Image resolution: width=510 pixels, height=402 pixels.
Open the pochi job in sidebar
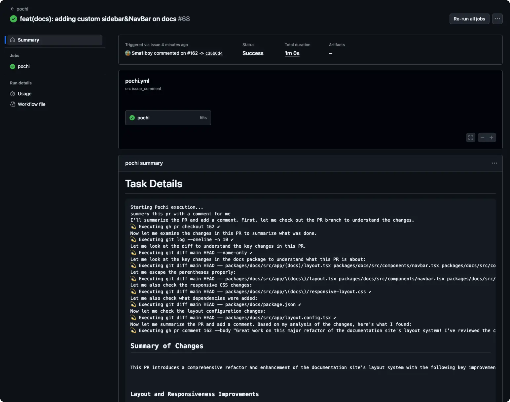pyautogui.click(x=24, y=66)
